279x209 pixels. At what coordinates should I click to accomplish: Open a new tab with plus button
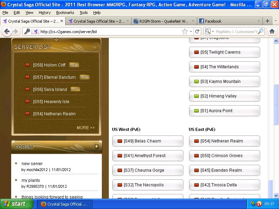coord(267,21)
